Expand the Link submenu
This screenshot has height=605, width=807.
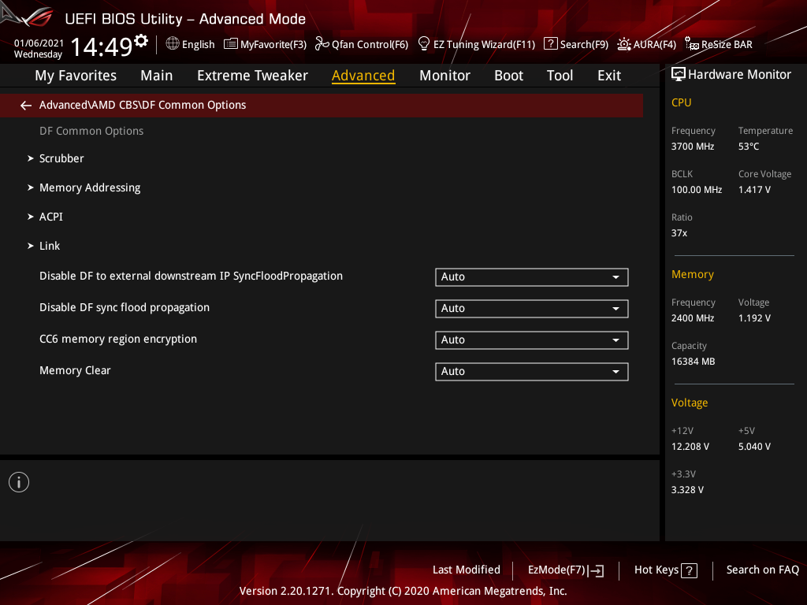tap(50, 246)
